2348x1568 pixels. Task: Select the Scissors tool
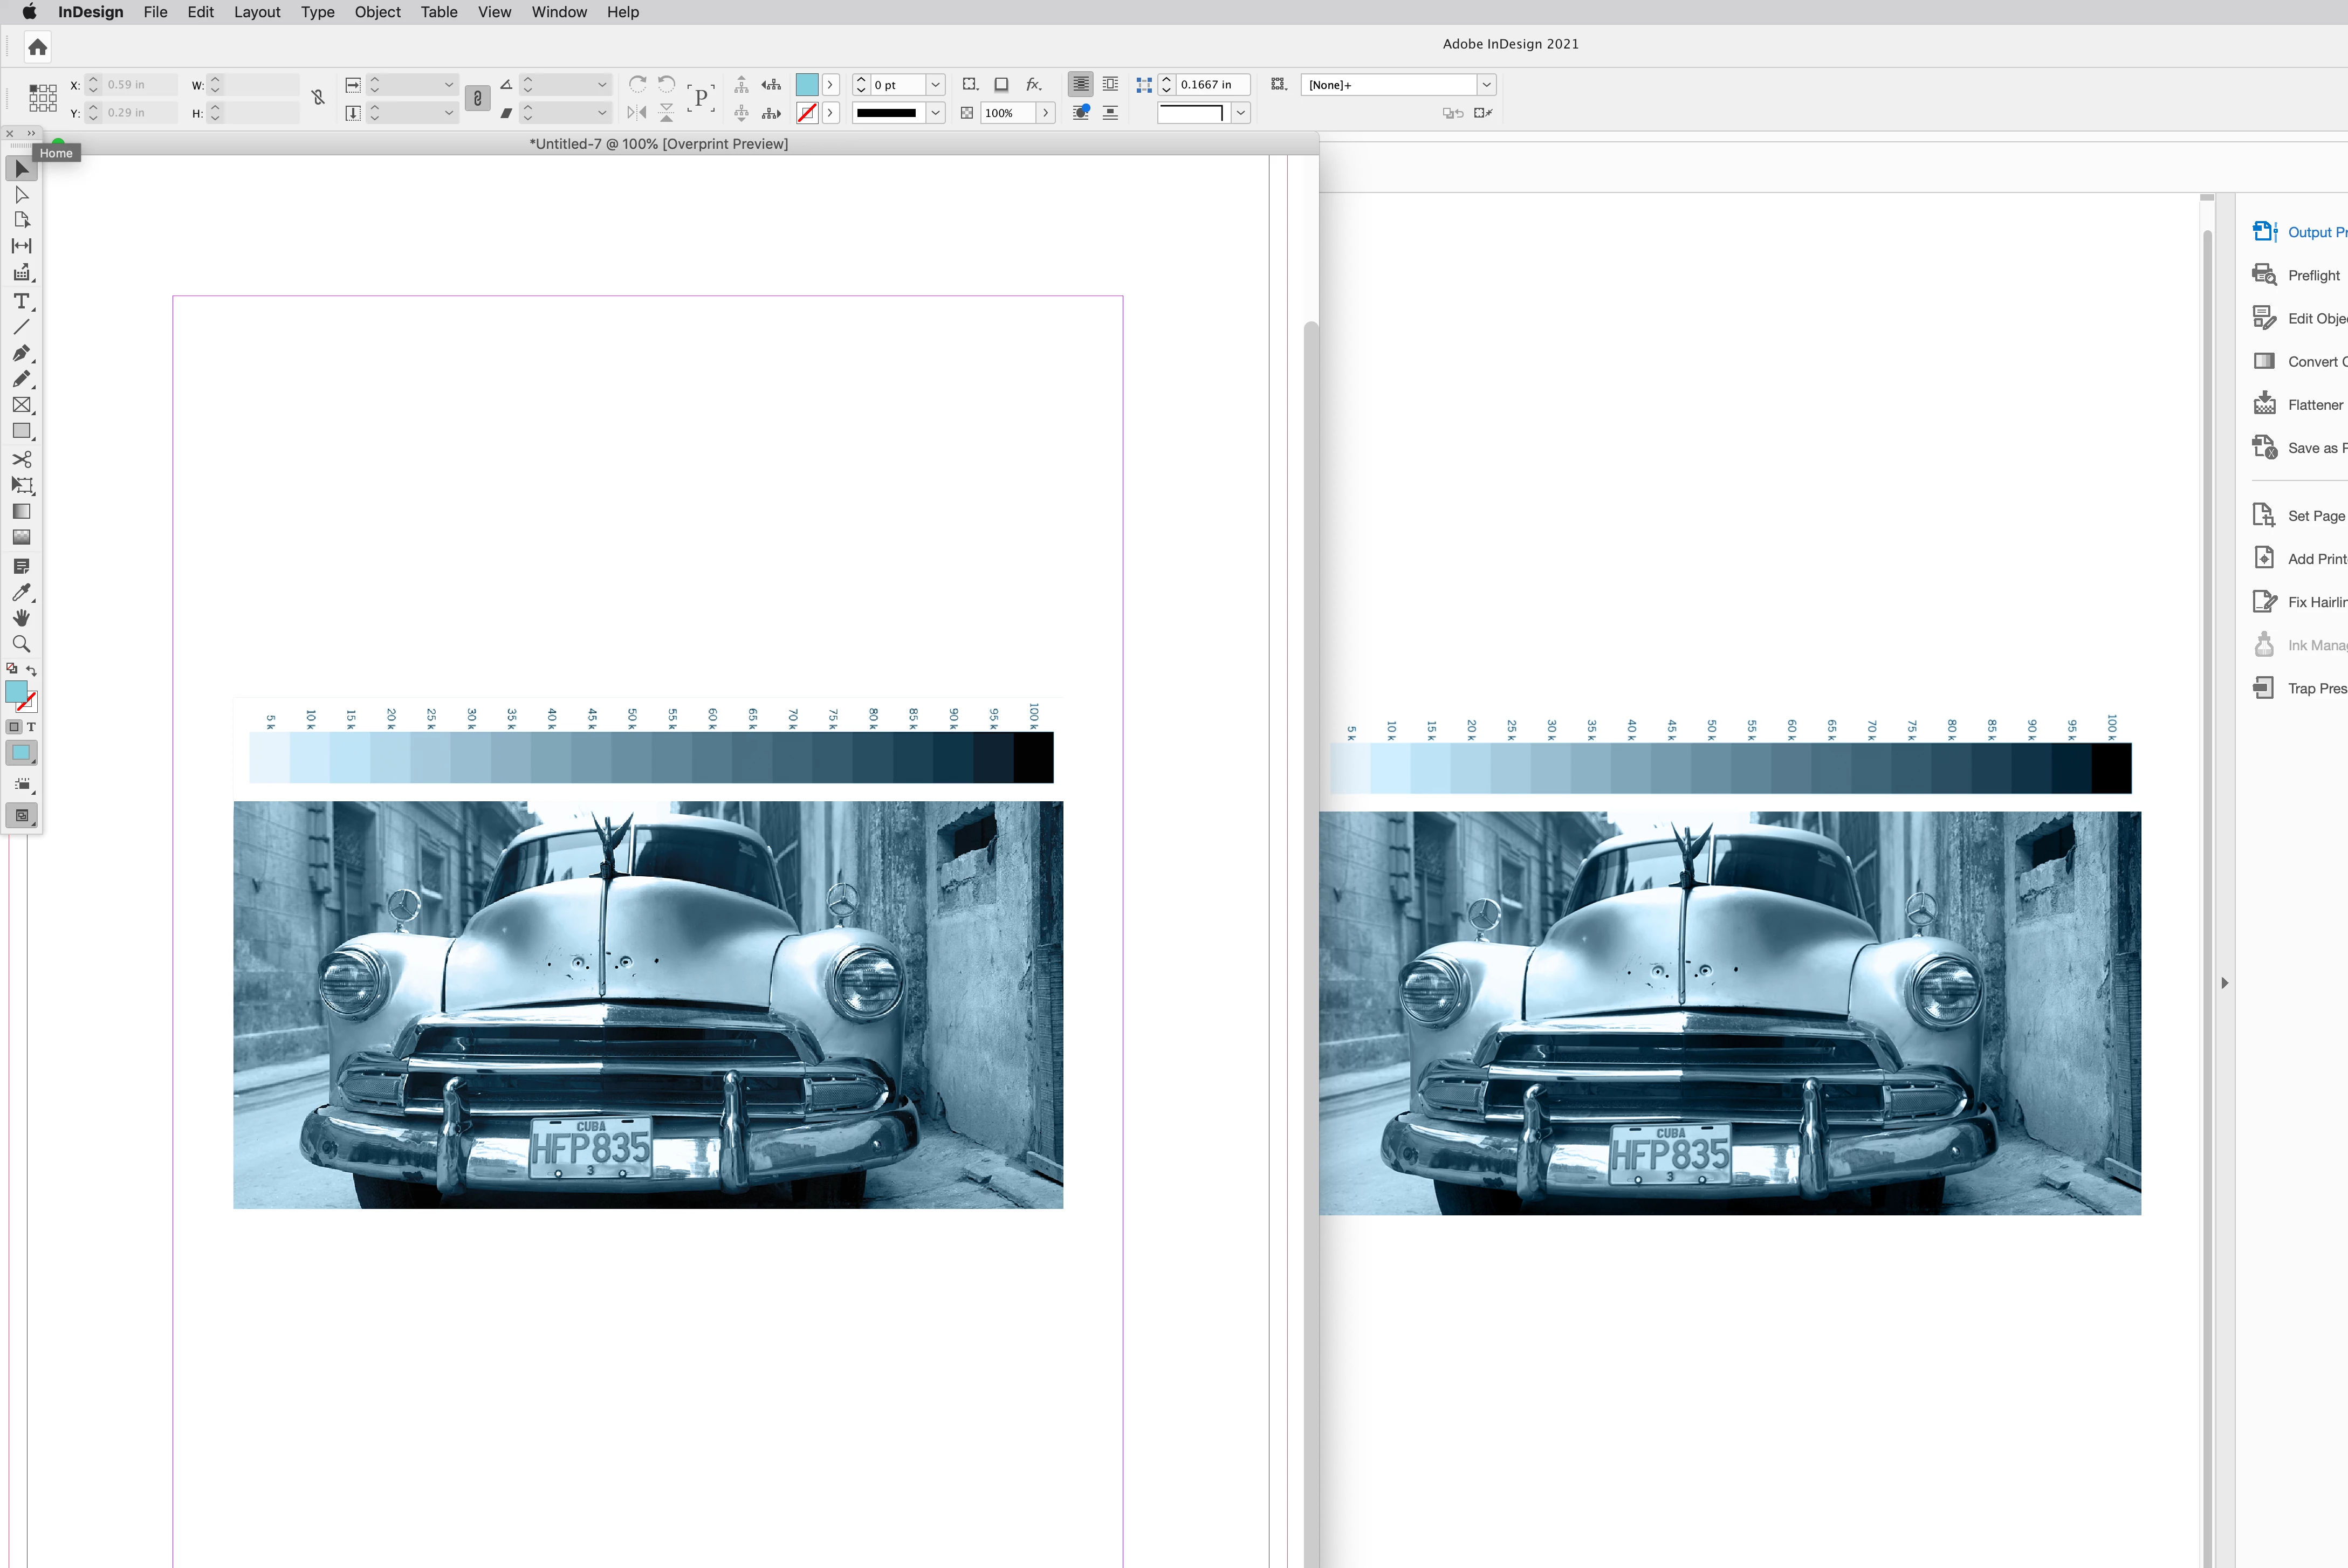(x=21, y=459)
